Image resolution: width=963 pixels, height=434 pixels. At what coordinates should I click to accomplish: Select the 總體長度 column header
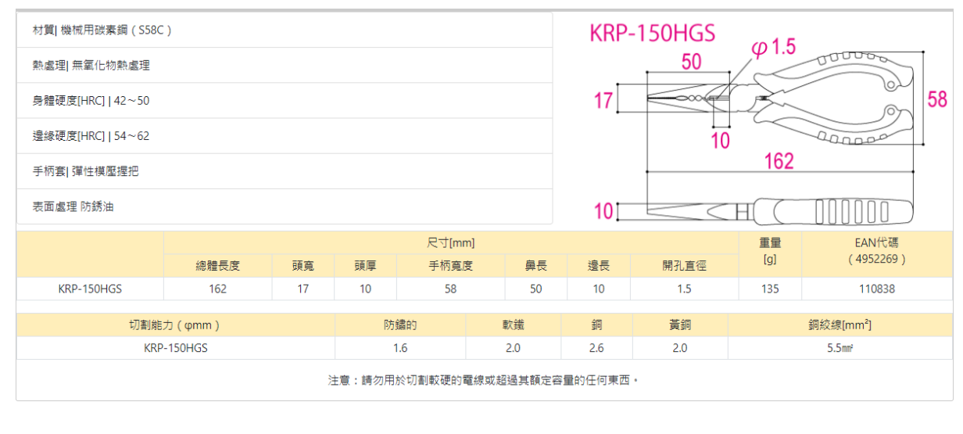pyautogui.click(x=217, y=266)
